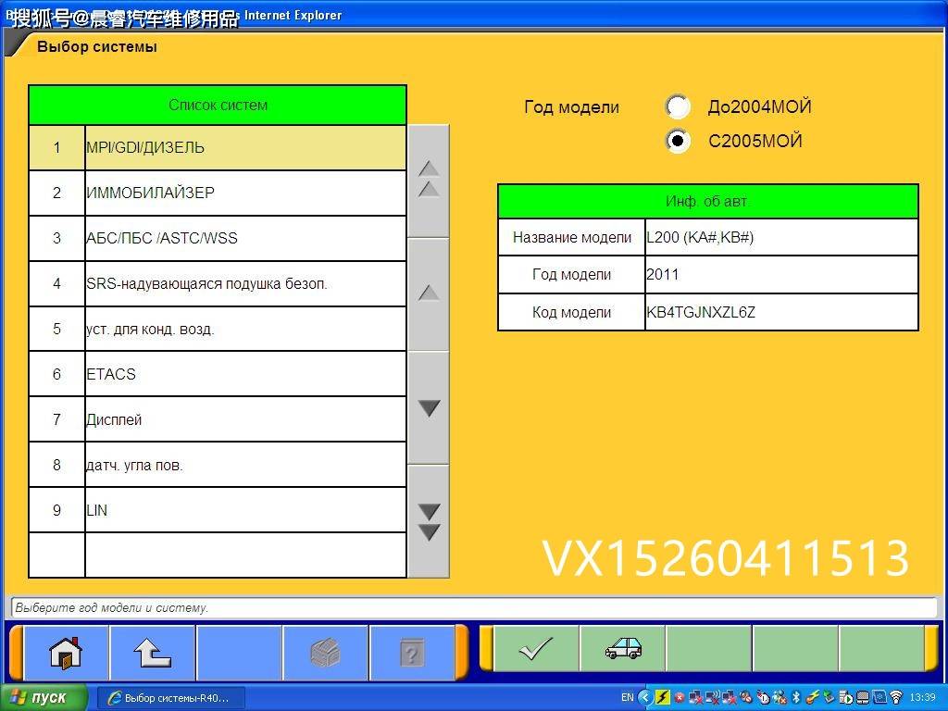
Task: Click the yellow lightning bolt tray icon
Action: 663,698
